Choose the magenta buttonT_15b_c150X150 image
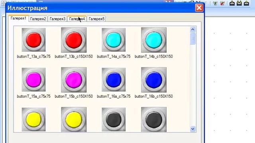 point(74,79)
